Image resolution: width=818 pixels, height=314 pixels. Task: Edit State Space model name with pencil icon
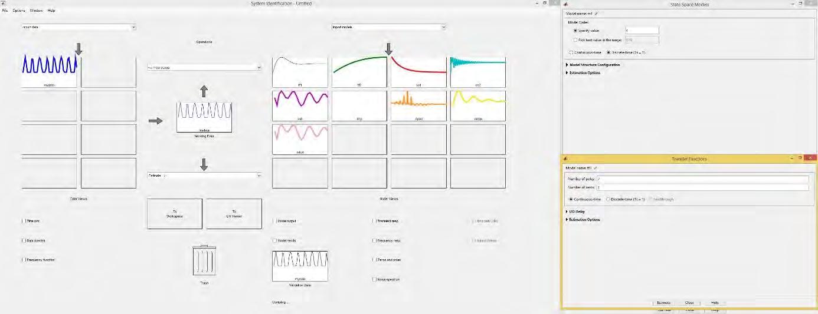596,13
